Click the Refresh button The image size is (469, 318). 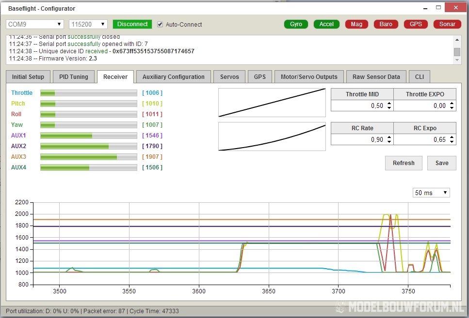(x=404, y=163)
